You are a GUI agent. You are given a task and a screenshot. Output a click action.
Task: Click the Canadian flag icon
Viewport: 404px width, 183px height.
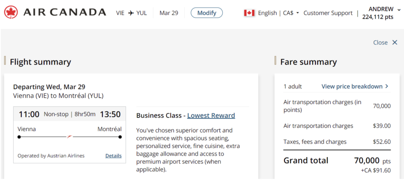click(249, 13)
